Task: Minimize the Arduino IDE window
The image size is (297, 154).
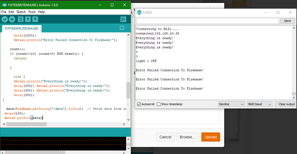Action: point(100,5)
